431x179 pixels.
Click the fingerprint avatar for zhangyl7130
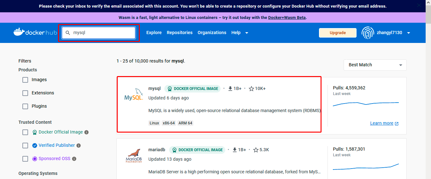(x=368, y=33)
